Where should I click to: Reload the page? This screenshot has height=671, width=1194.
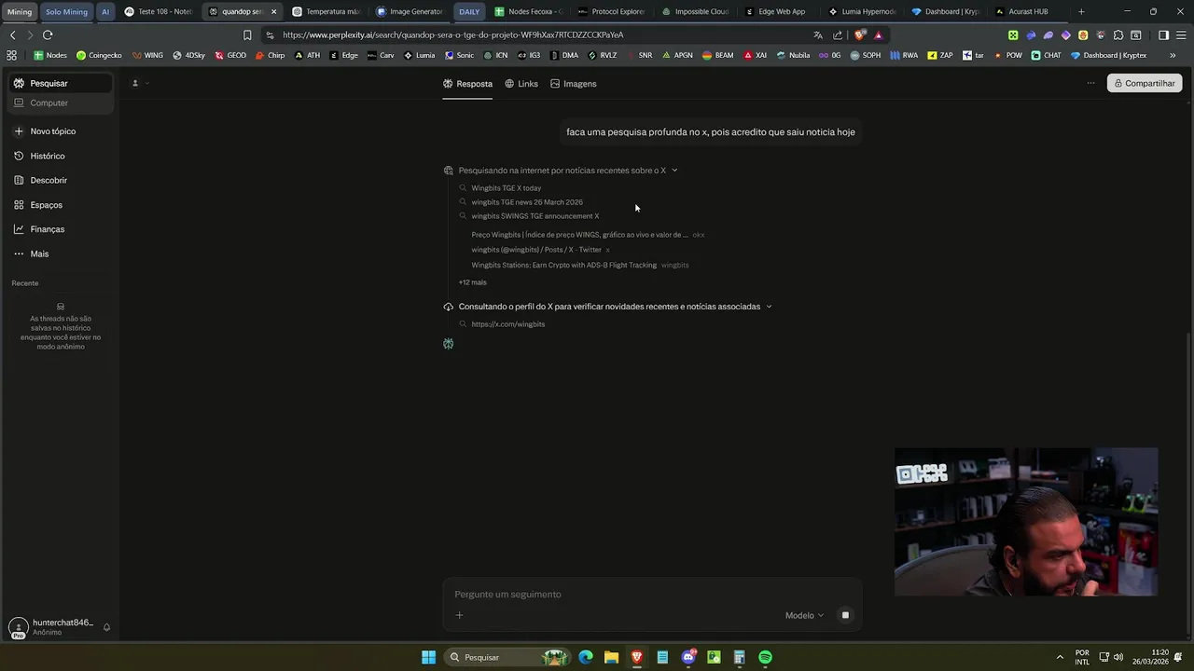tap(48, 34)
